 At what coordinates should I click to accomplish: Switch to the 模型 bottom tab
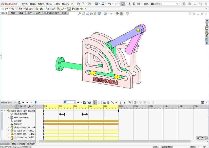[x=14, y=144]
